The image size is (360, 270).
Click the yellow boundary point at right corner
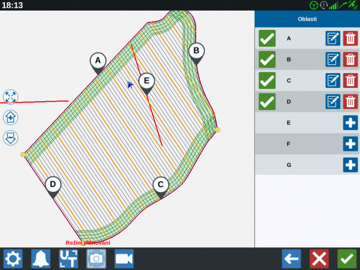(x=218, y=130)
